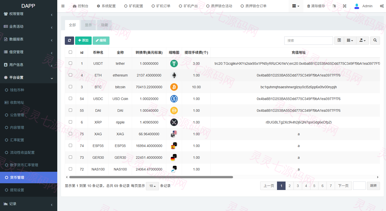Toggle card view table icon
The image size is (386, 211).
[339, 40]
